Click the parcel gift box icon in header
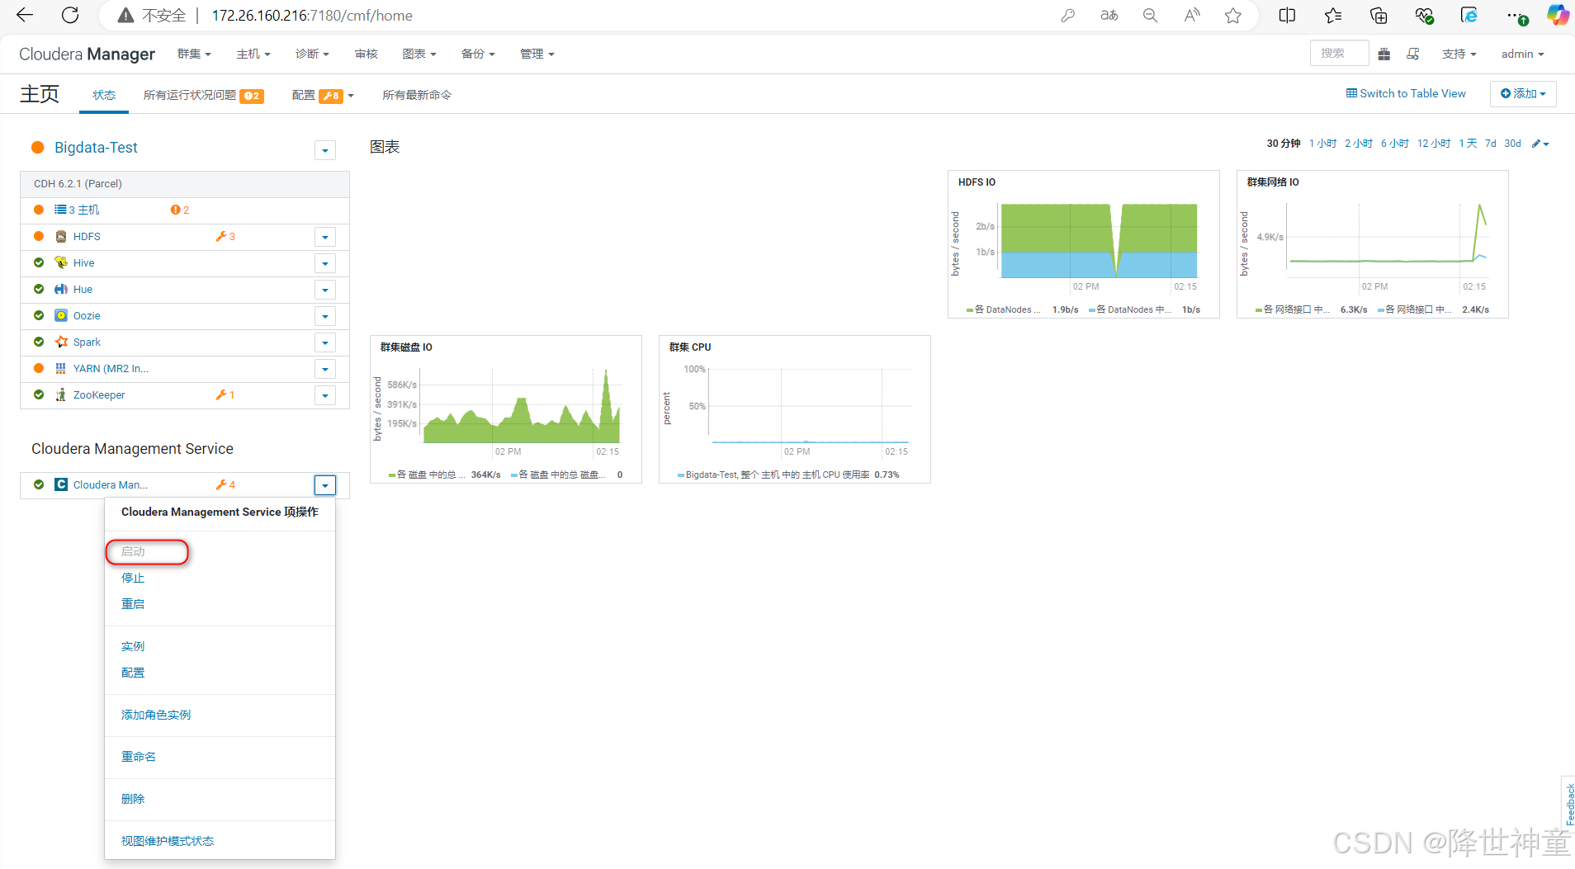 (1384, 54)
